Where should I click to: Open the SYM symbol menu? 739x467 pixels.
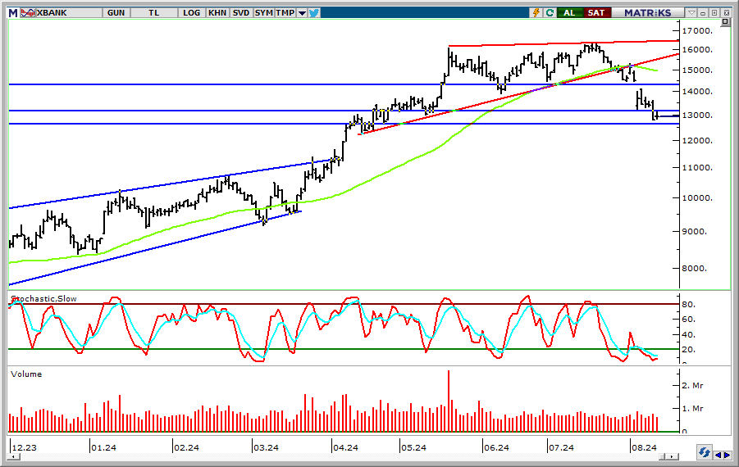pyautogui.click(x=263, y=12)
